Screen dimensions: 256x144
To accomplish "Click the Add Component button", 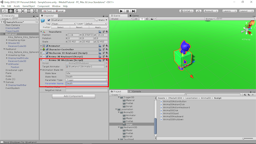I will pyautogui.click(x=74, y=96).
